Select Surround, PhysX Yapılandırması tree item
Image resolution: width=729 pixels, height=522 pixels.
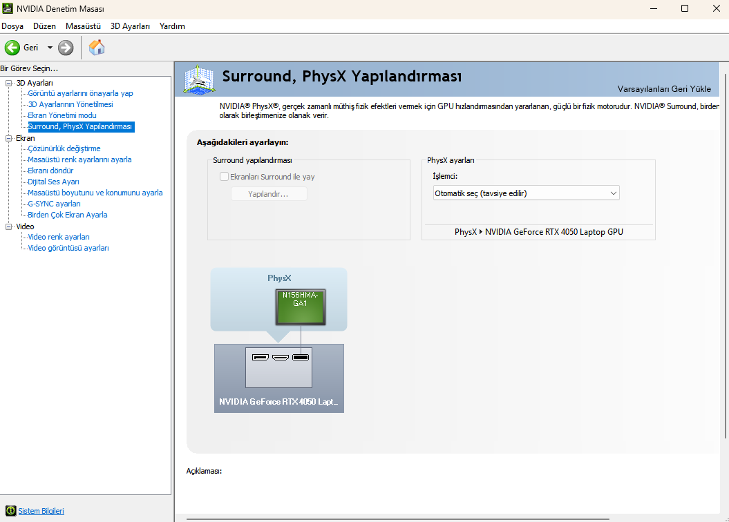(81, 126)
